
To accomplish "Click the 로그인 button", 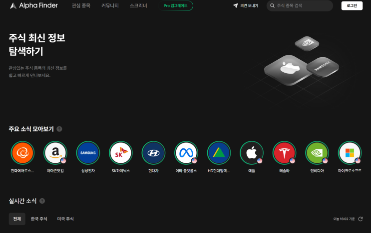I will (x=352, y=5).
